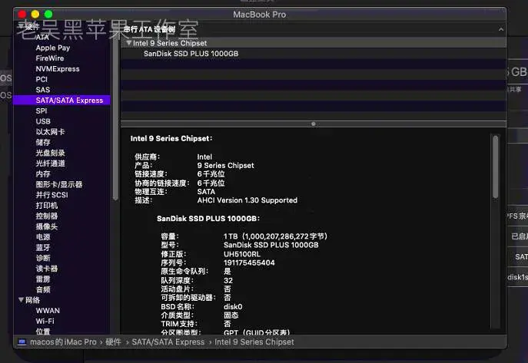
Task: Open 雷雳 category
Action: click(x=43, y=279)
